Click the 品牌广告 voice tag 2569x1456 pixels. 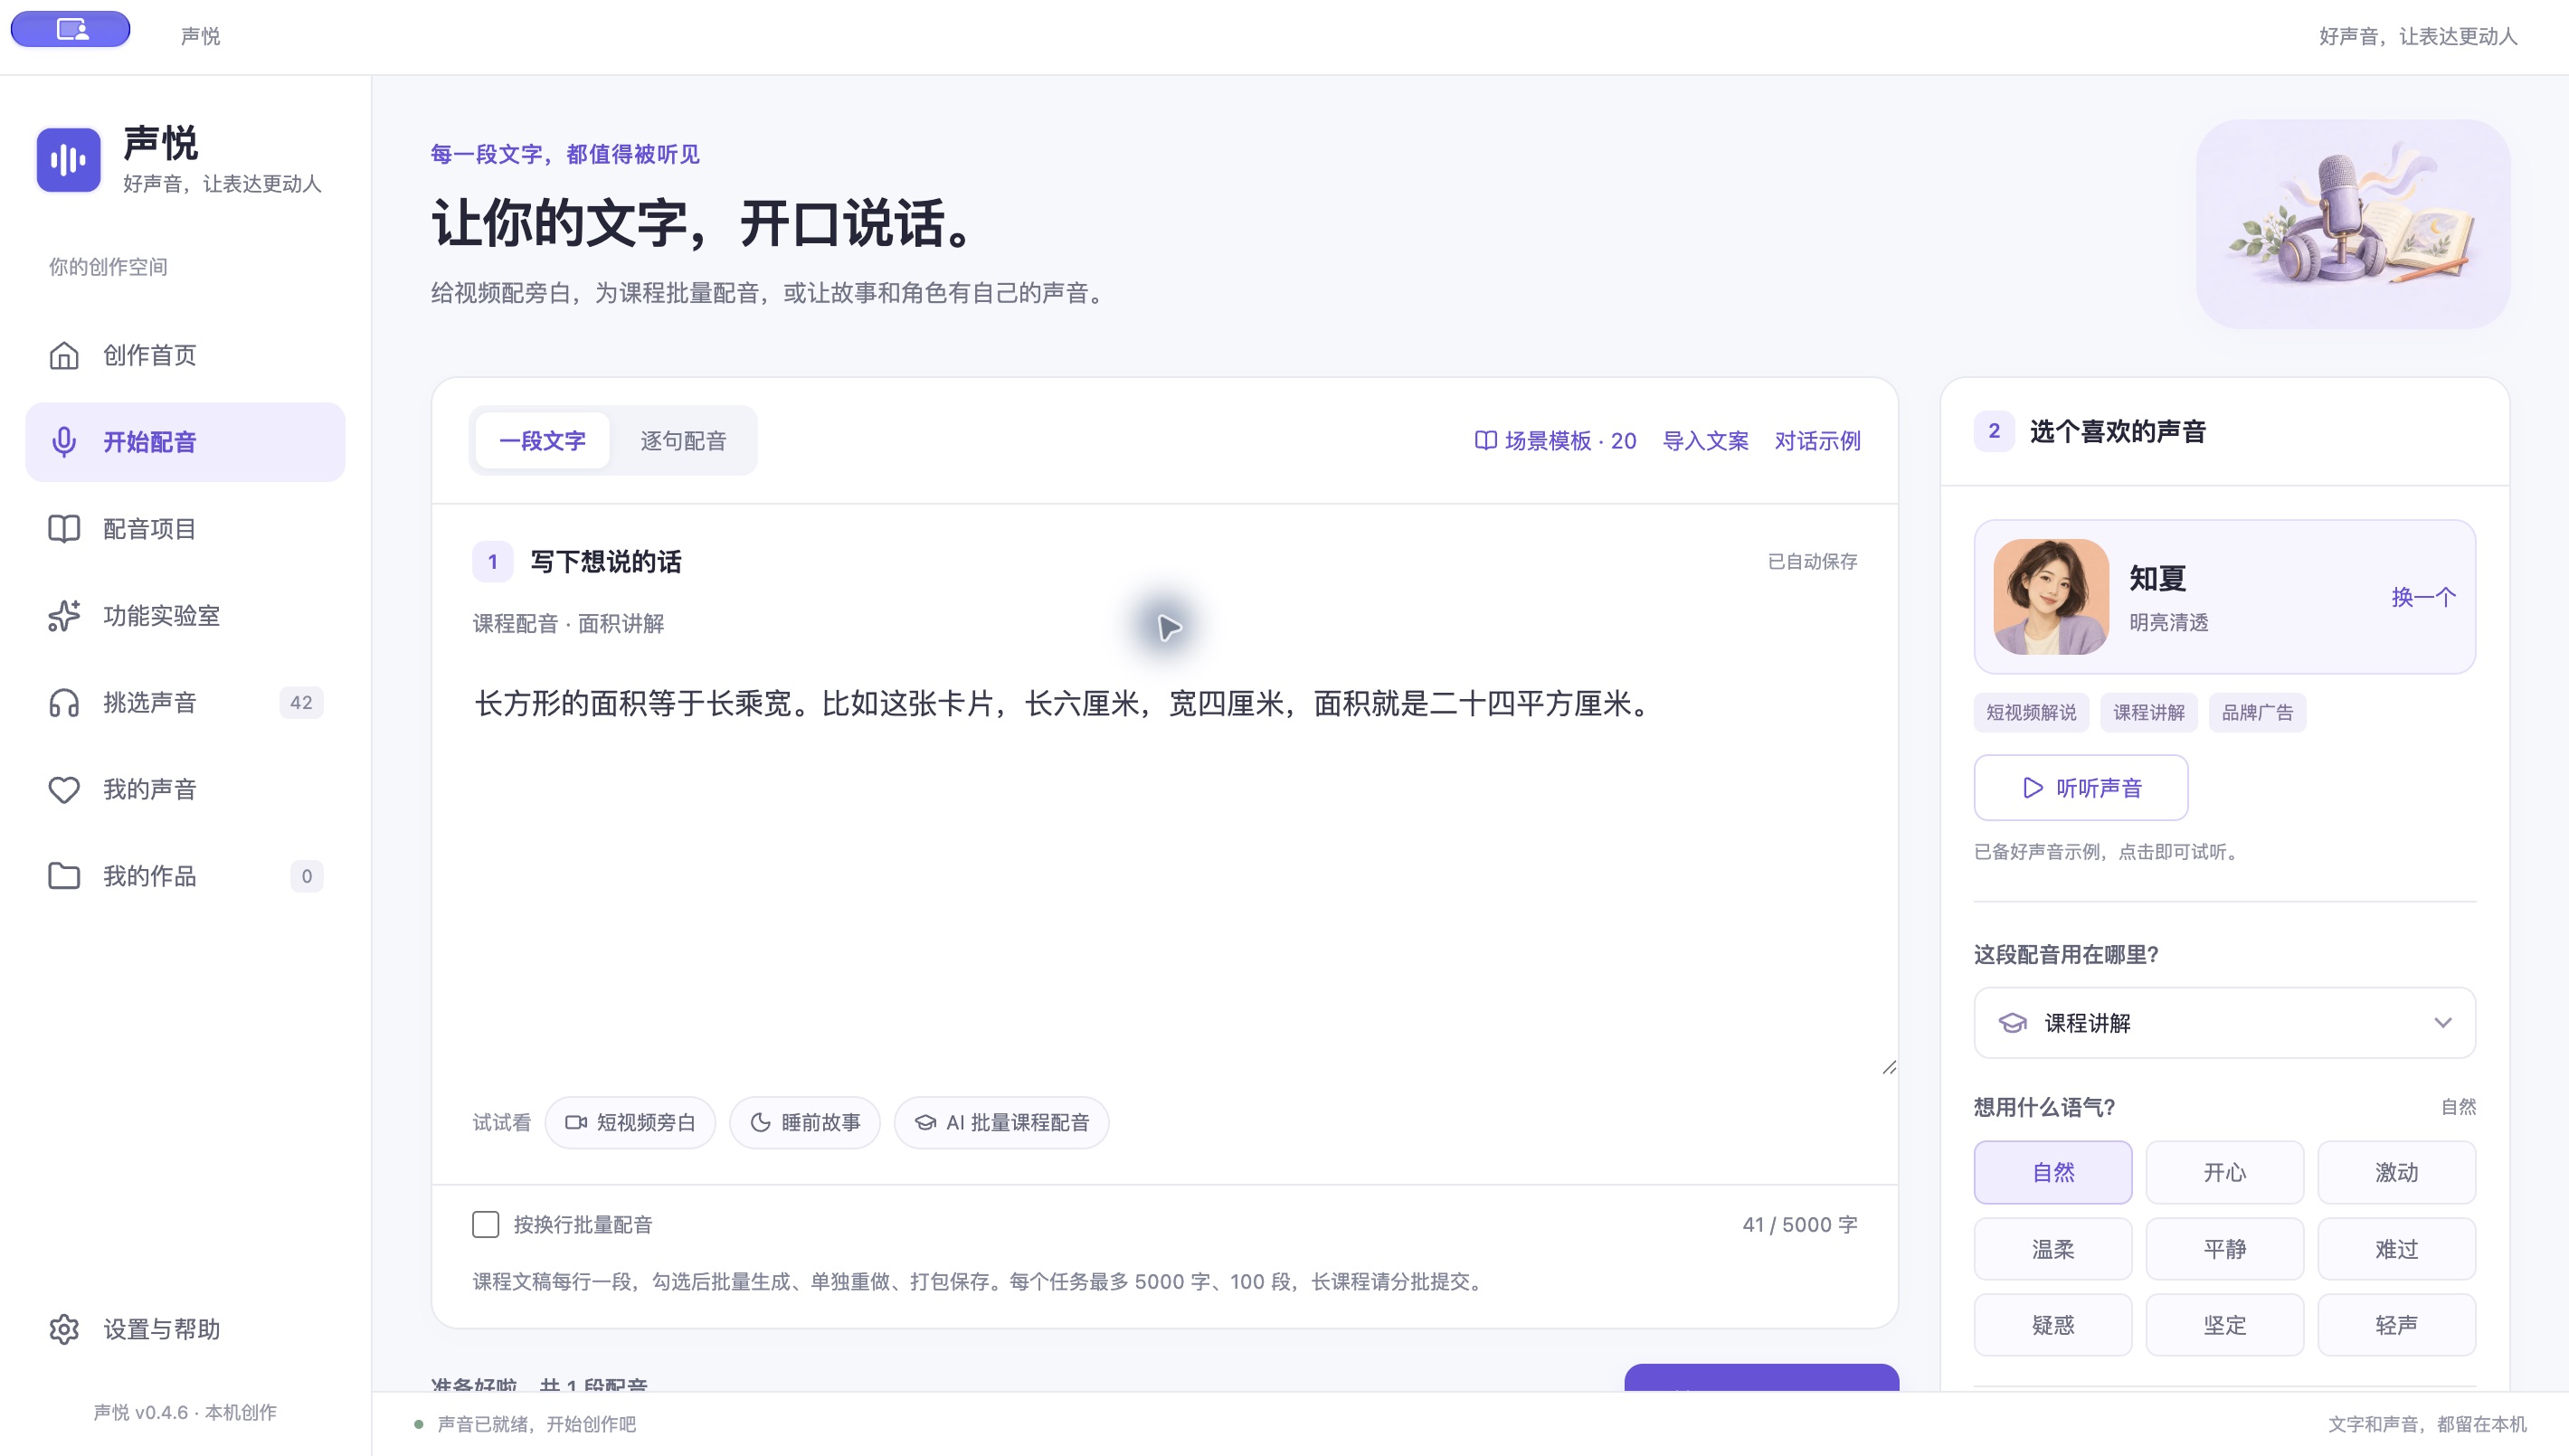2258,712
